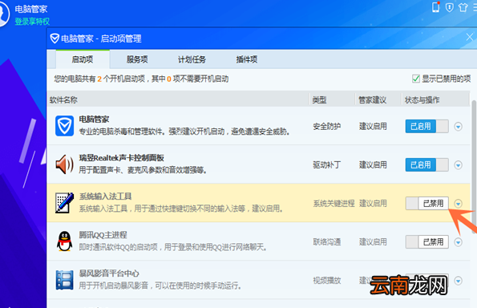Expand options arrow for the 电脑管家 row
The height and width of the screenshot is (308, 477).
(x=458, y=126)
